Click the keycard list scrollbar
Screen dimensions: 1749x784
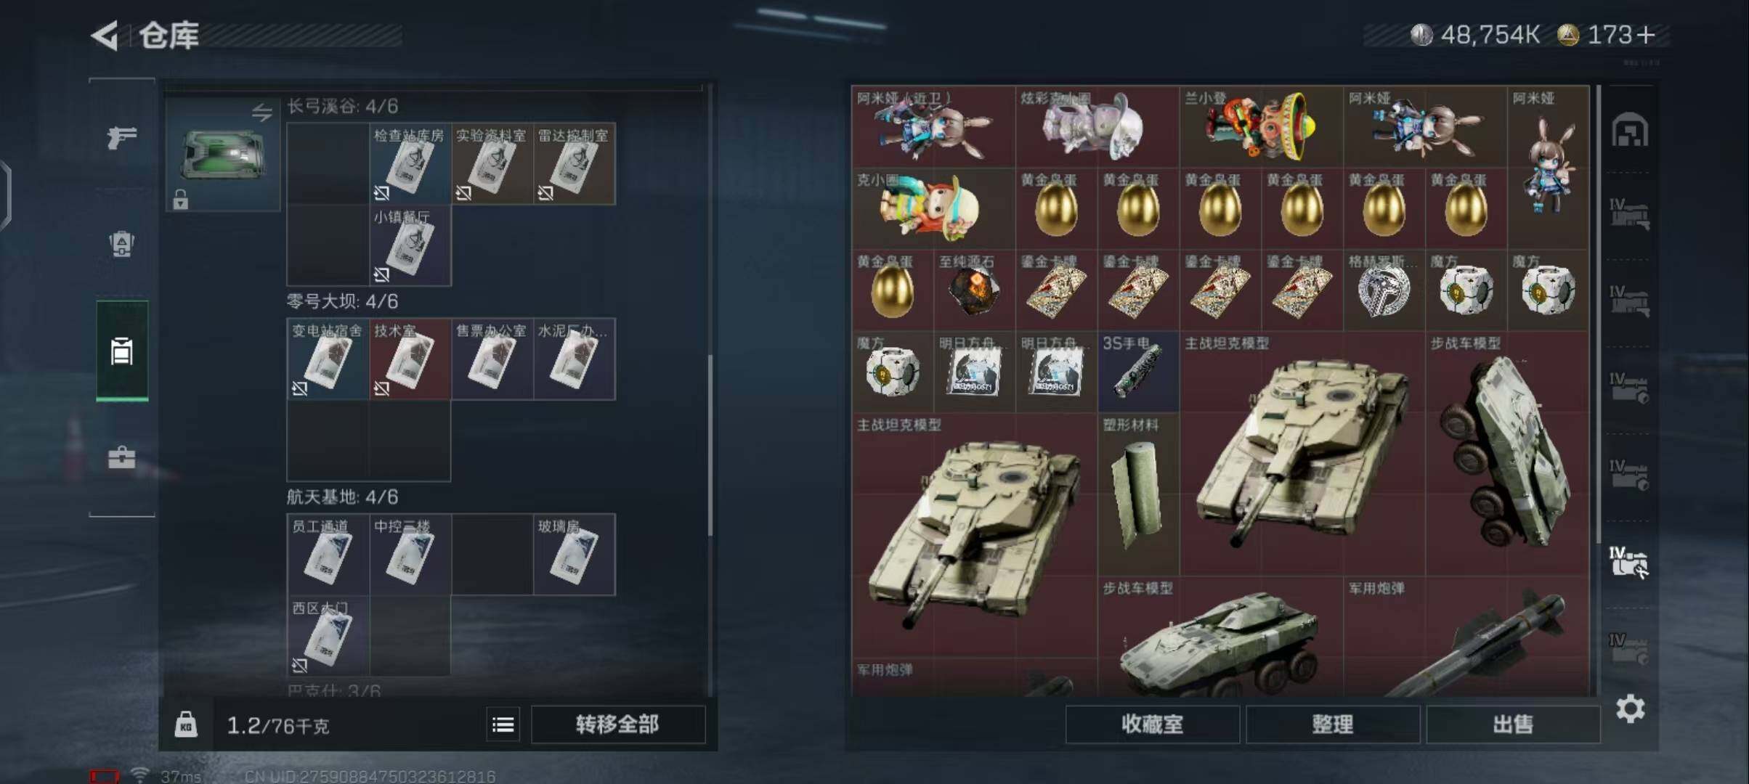click(710, 446)
